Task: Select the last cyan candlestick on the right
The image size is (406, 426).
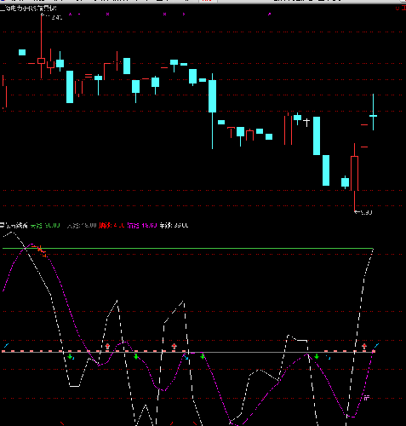Action: pos(373,112)
